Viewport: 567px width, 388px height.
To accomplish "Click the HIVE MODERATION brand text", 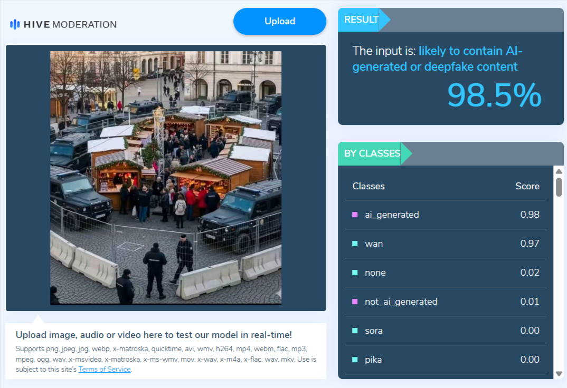I will pyautogui.click(x=70, y=25).
